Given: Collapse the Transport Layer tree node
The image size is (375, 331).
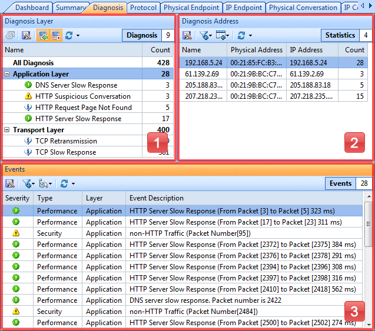Looking at the screenshot, I should 6,130.
